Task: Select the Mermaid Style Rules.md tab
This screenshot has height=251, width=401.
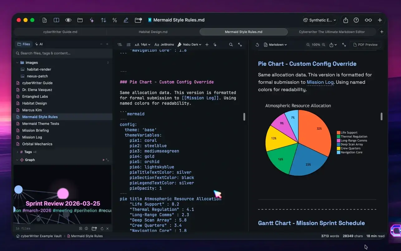Action: (244, 32)
